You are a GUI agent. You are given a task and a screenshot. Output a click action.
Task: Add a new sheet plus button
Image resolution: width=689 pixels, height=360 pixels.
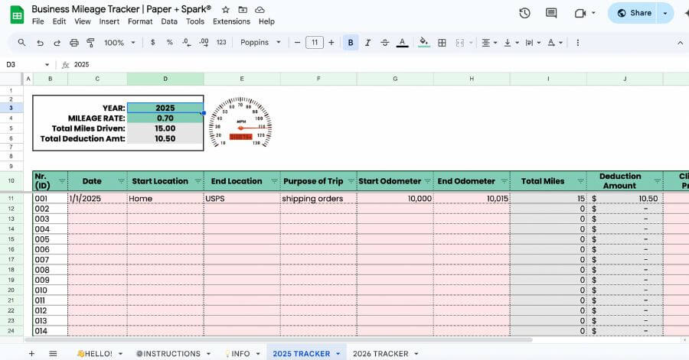31,353
